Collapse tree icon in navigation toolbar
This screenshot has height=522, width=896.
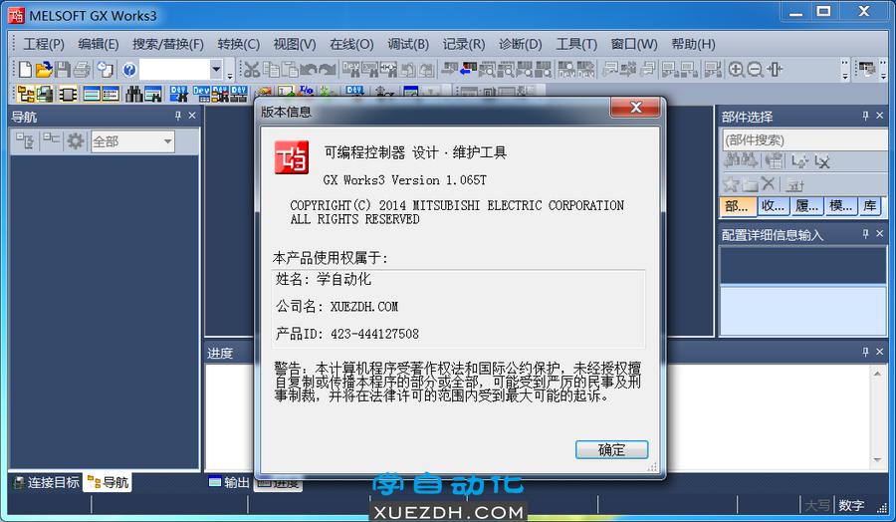[x=52, y=140]
